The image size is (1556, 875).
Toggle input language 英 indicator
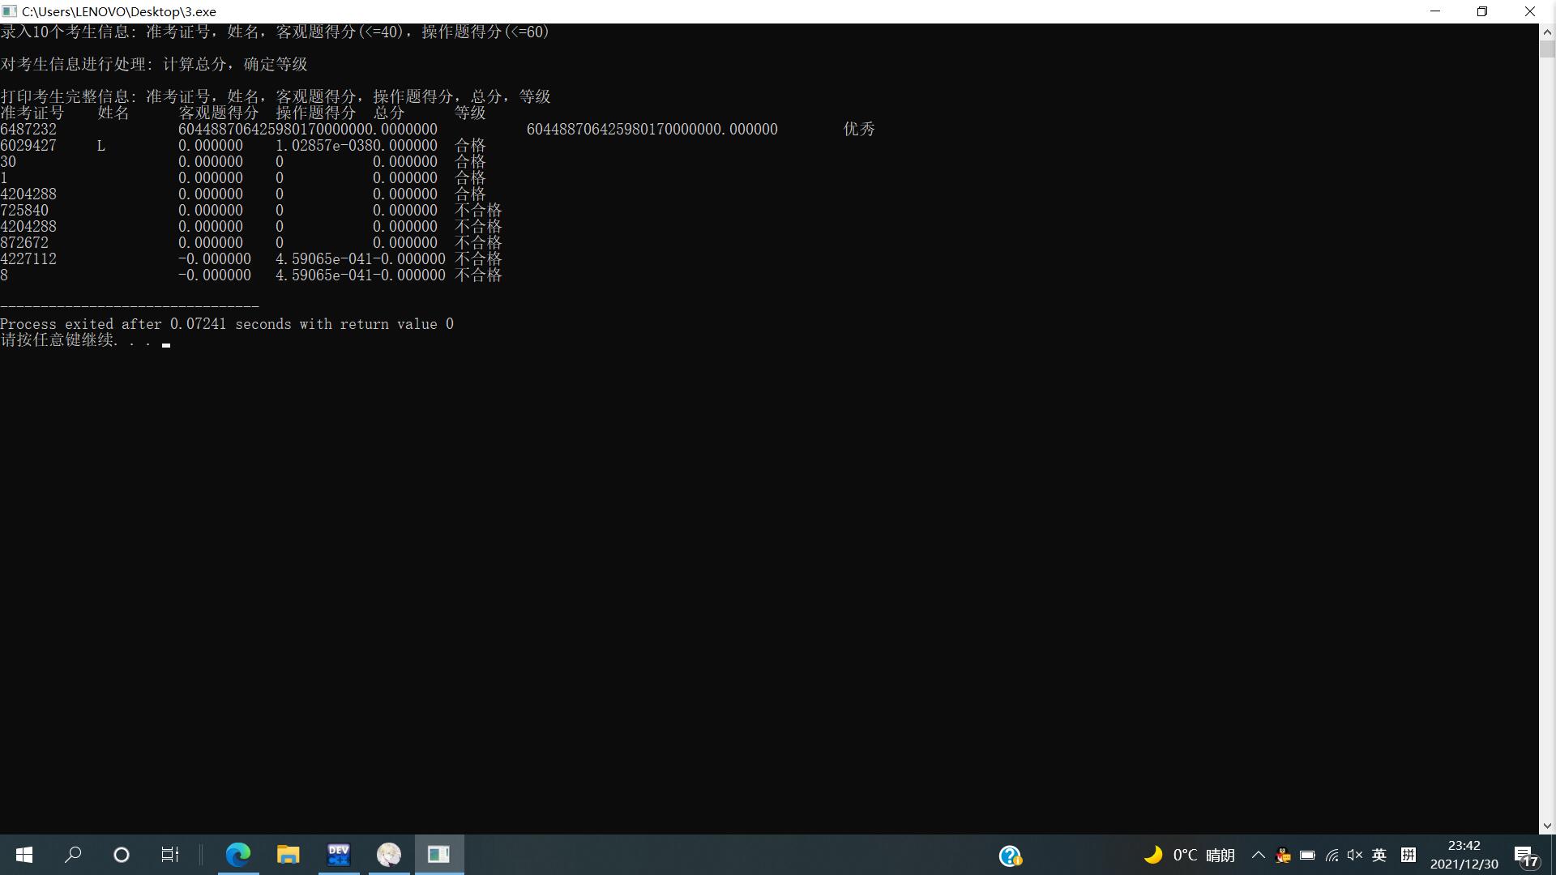click(1379, 855)
